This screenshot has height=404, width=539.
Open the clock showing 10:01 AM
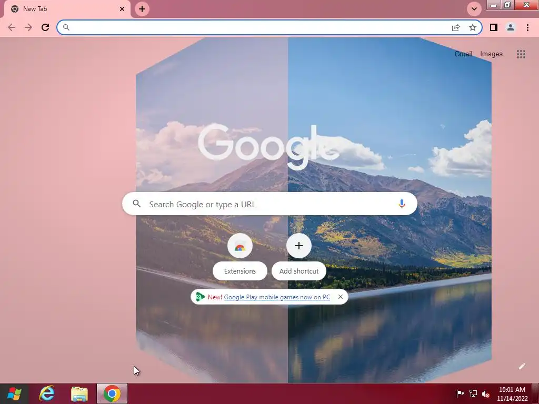click(x=512, y=394)
